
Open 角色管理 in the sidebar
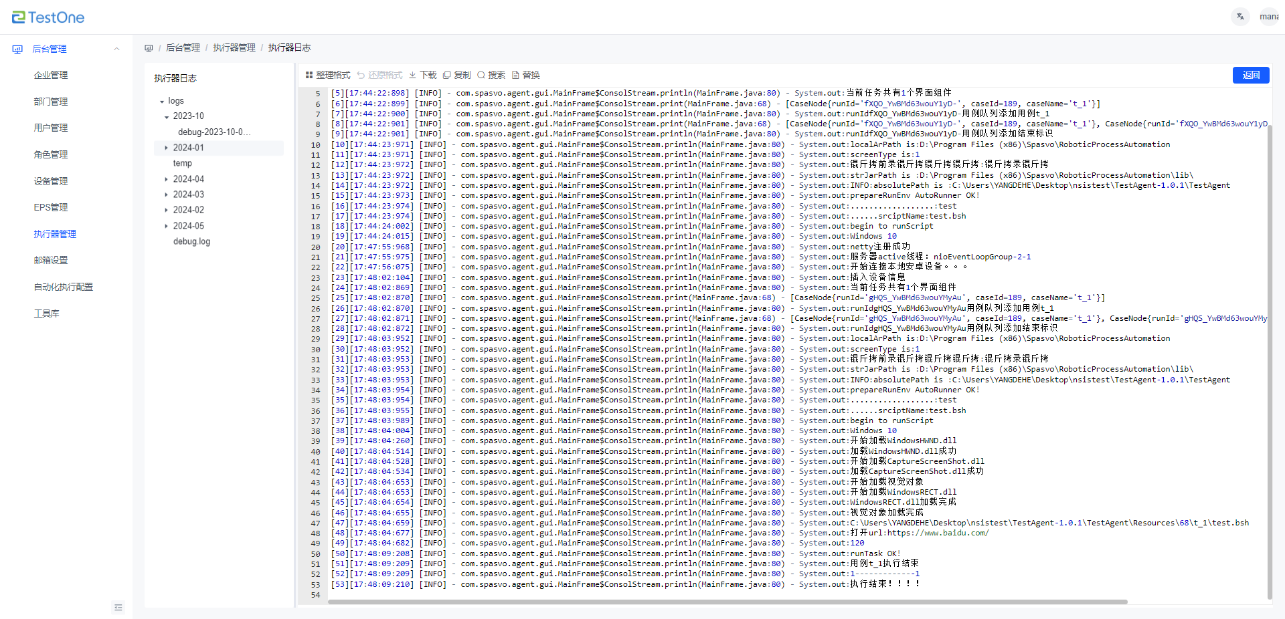point(51,154)
